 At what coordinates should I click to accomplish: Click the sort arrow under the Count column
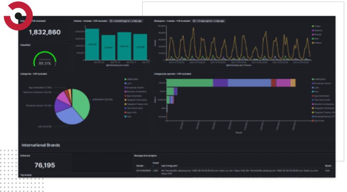point(153,166)
